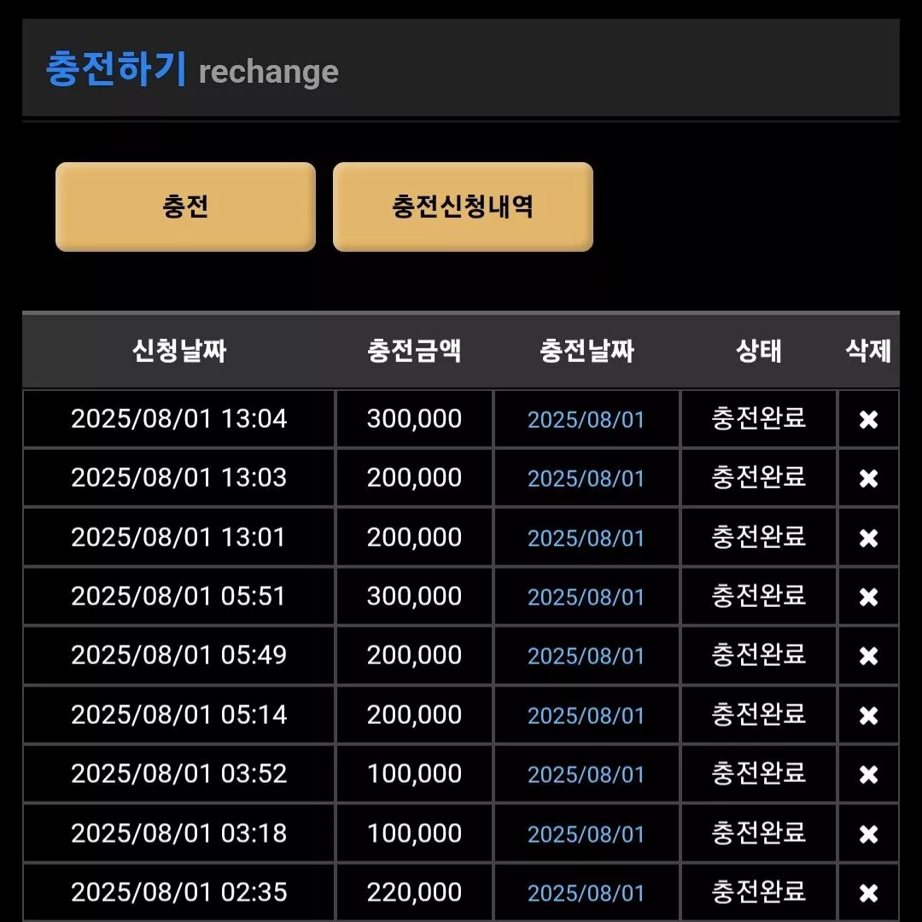Delete the 05:14 recharge entry

[x=868, y=715]
